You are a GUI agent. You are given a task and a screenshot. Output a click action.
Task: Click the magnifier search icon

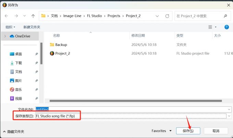225,16
